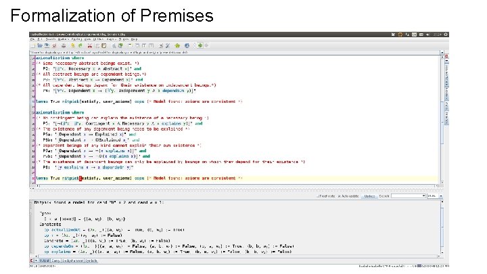
Task: Click the 'Constants' line in output
Action: (50, 225)
